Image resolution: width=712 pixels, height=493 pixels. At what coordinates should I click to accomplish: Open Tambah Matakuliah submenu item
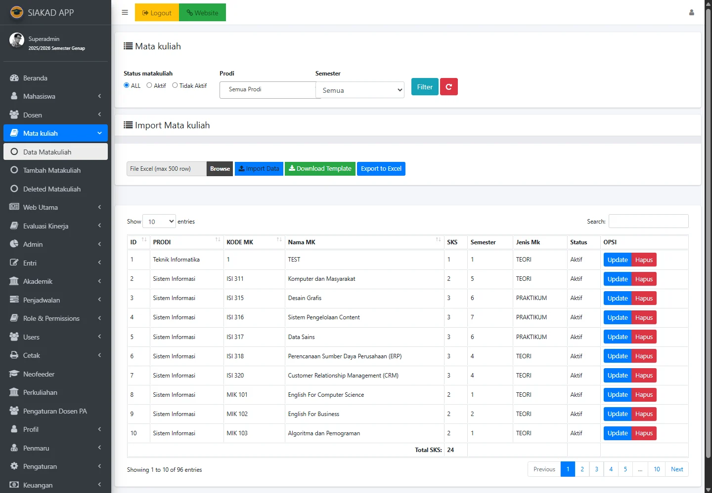click(x=52, y=170)
